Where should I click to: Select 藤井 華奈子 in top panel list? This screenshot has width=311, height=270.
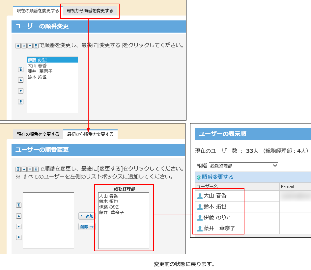[x=52, y=71]
